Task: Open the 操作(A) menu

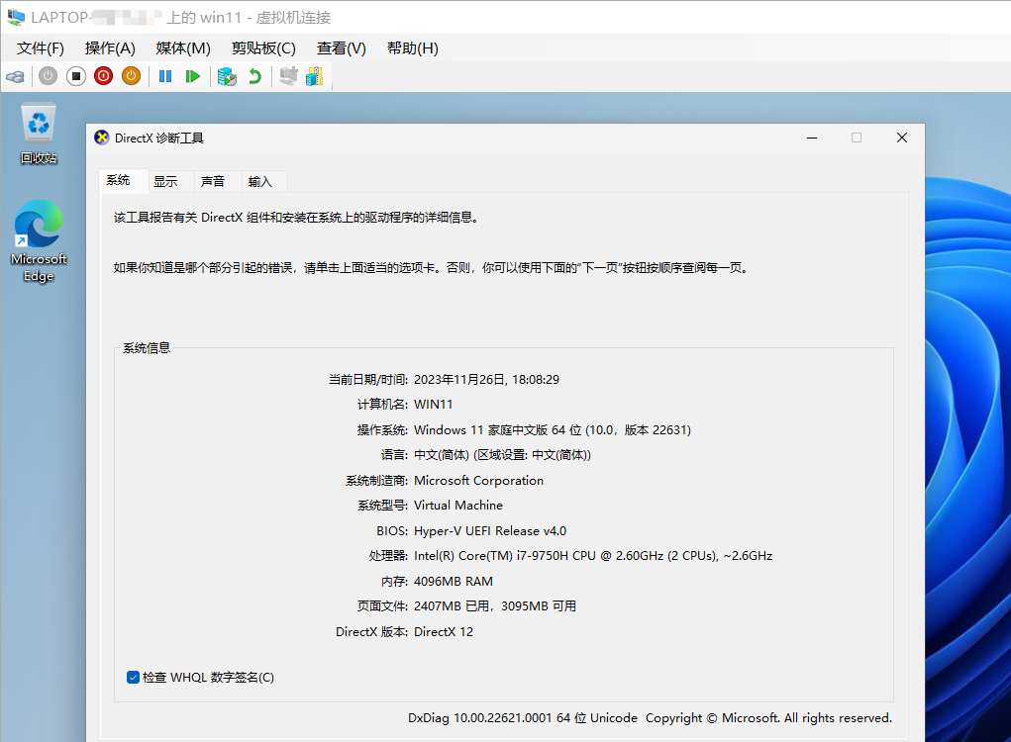Action: 110,48
